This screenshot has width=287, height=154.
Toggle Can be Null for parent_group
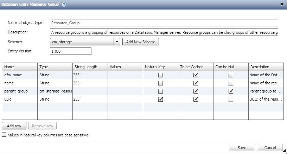point(231,91)
